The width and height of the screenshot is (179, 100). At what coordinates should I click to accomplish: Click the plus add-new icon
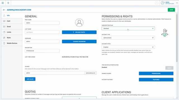[x=8, y=3]
